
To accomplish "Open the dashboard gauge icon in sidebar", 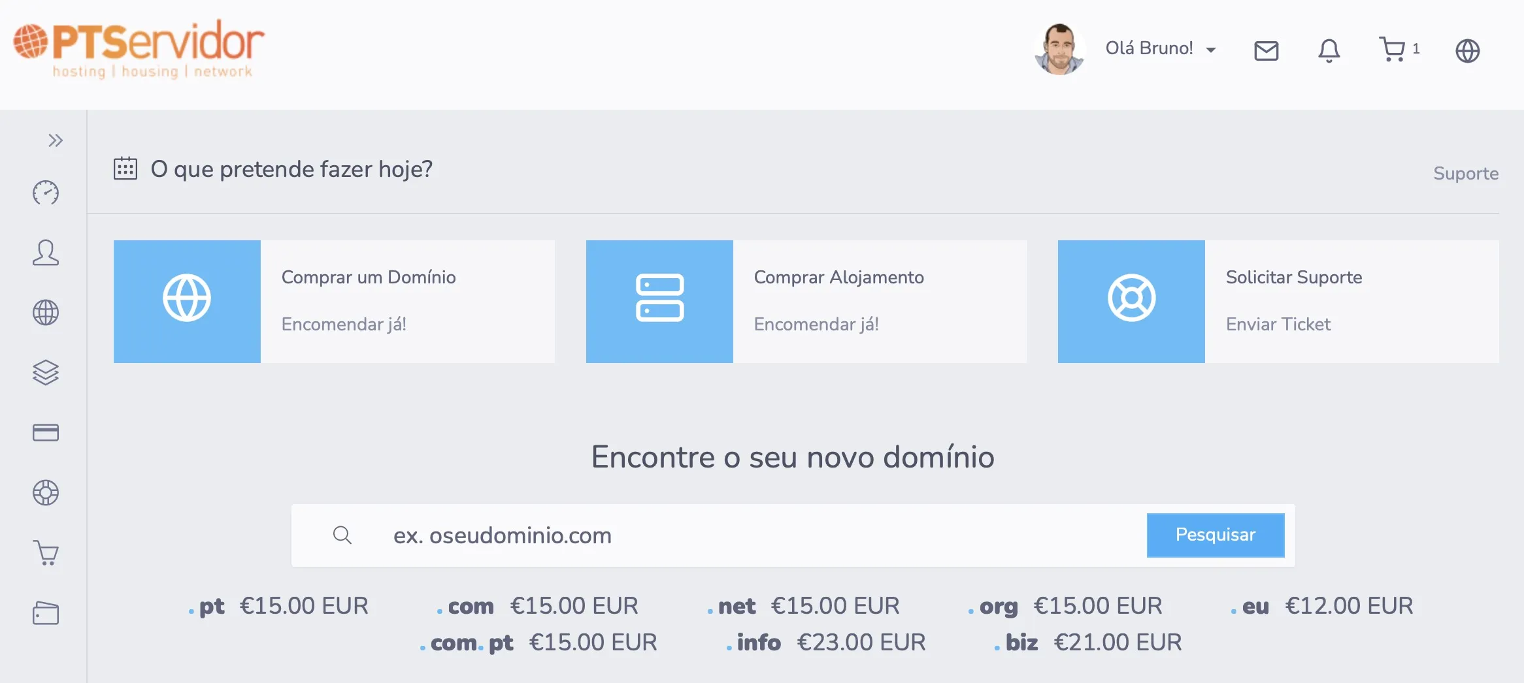I will pyautogui.click(x=46, y=193).
